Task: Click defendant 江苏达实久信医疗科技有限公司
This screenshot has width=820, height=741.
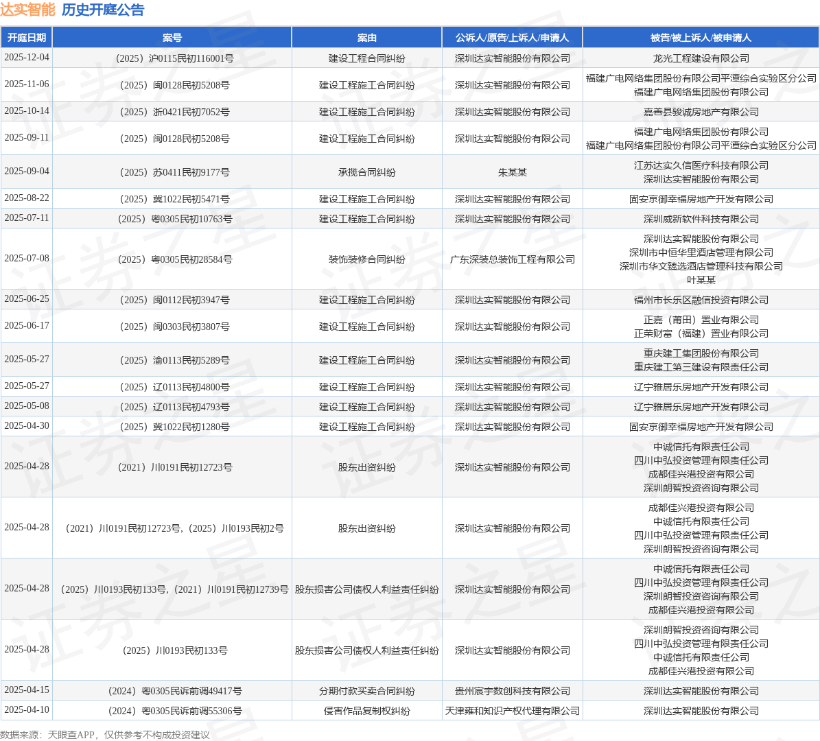Action: [x=701, y=166]
